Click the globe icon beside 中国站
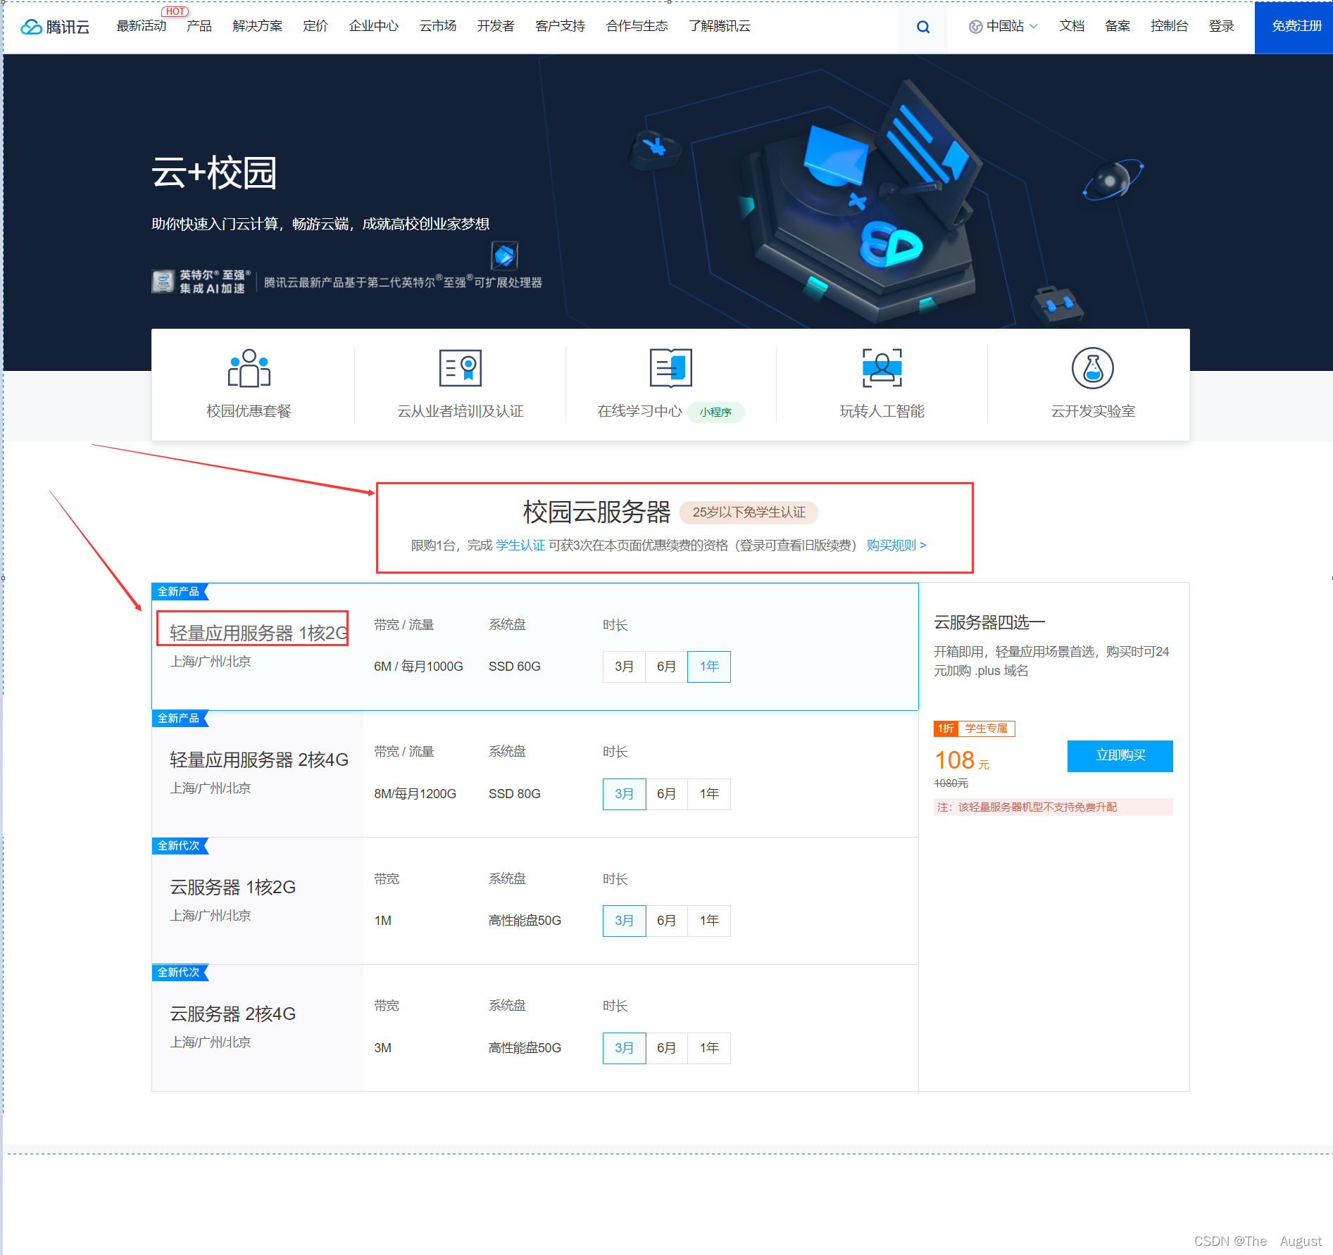 point(975,27)
